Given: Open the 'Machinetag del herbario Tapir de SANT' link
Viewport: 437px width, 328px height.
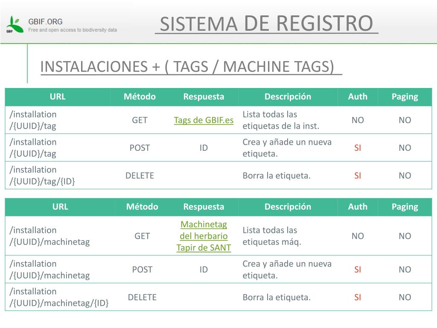Looking at the screenshot, I should pyautogui.click(x=204, y=236).
